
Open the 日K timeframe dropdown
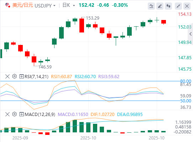74,6
